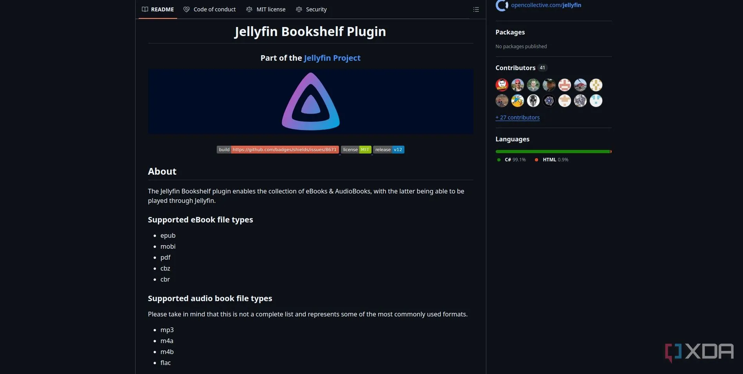Screen dimensions: 743x374
Task: Click the license MIT badge
Action: pyautogui.click(x=356, y=150)
